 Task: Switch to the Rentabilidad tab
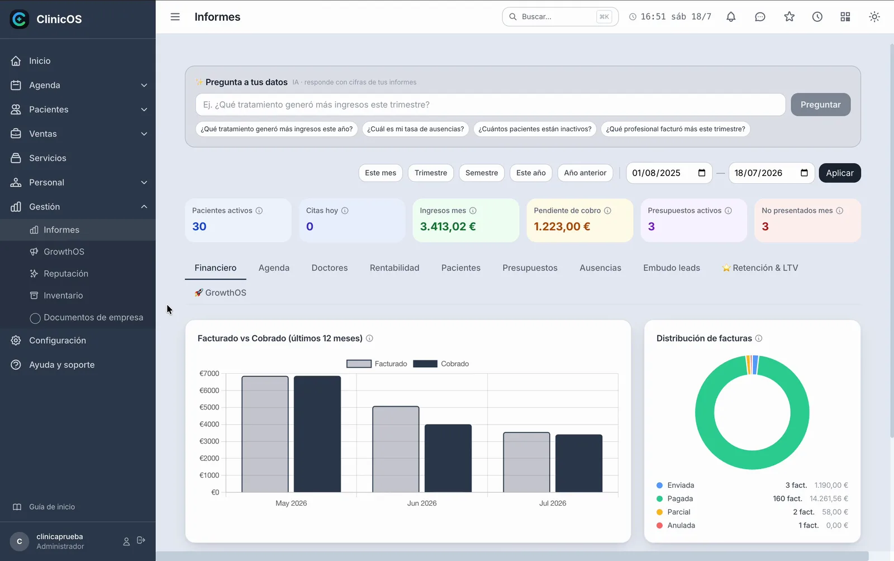394,268
